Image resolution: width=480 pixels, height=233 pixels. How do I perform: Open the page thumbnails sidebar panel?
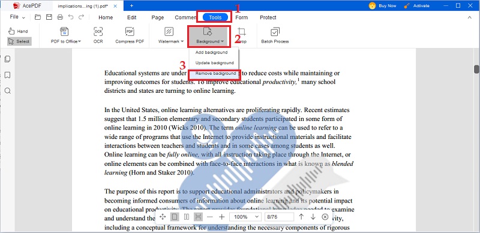click(8, 59)
